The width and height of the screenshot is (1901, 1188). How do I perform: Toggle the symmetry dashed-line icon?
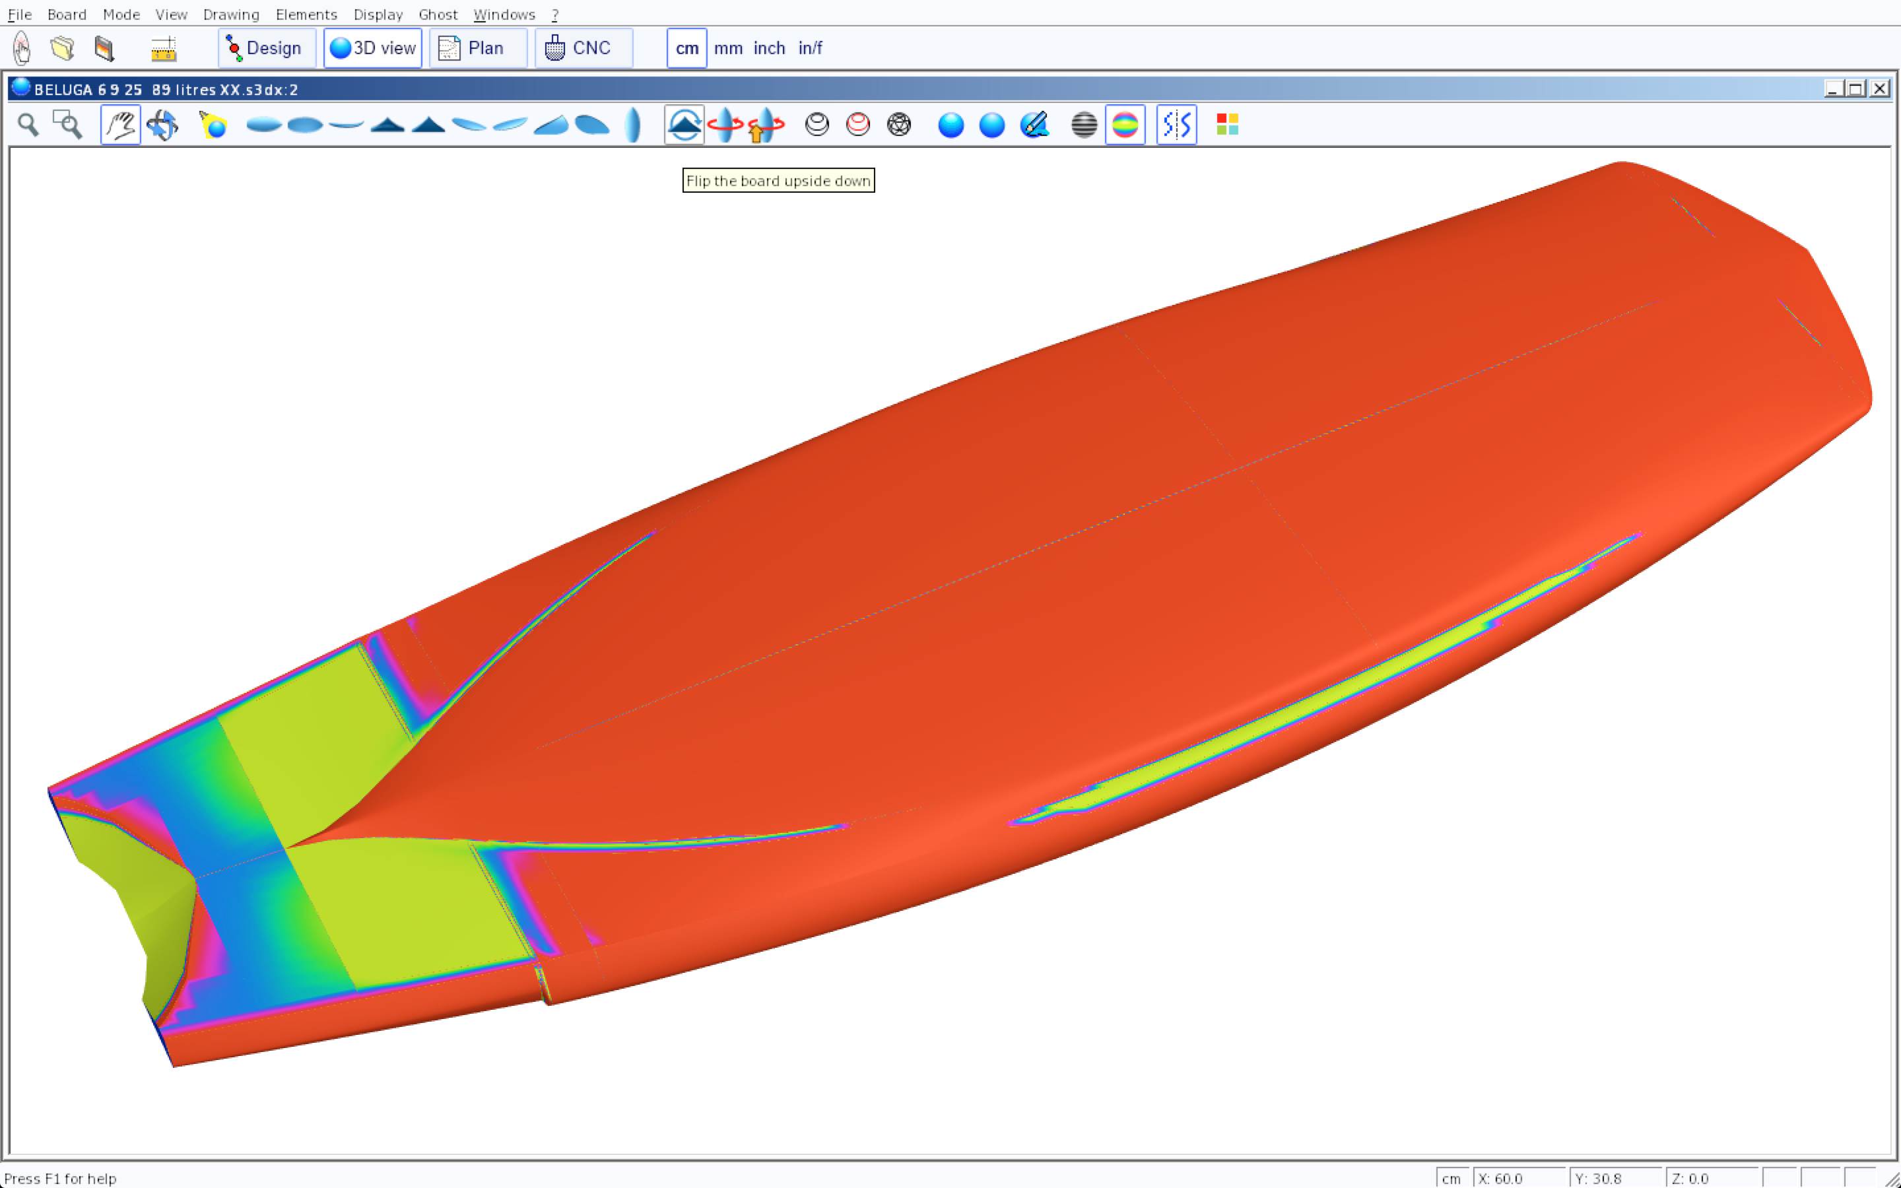tap(1176, 125)
